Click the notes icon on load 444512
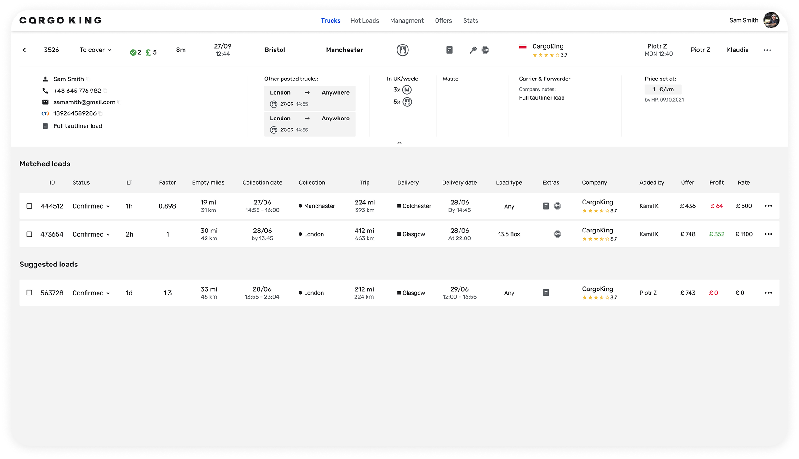Screen dimensions: 799x459 click(x=546, y=206)
